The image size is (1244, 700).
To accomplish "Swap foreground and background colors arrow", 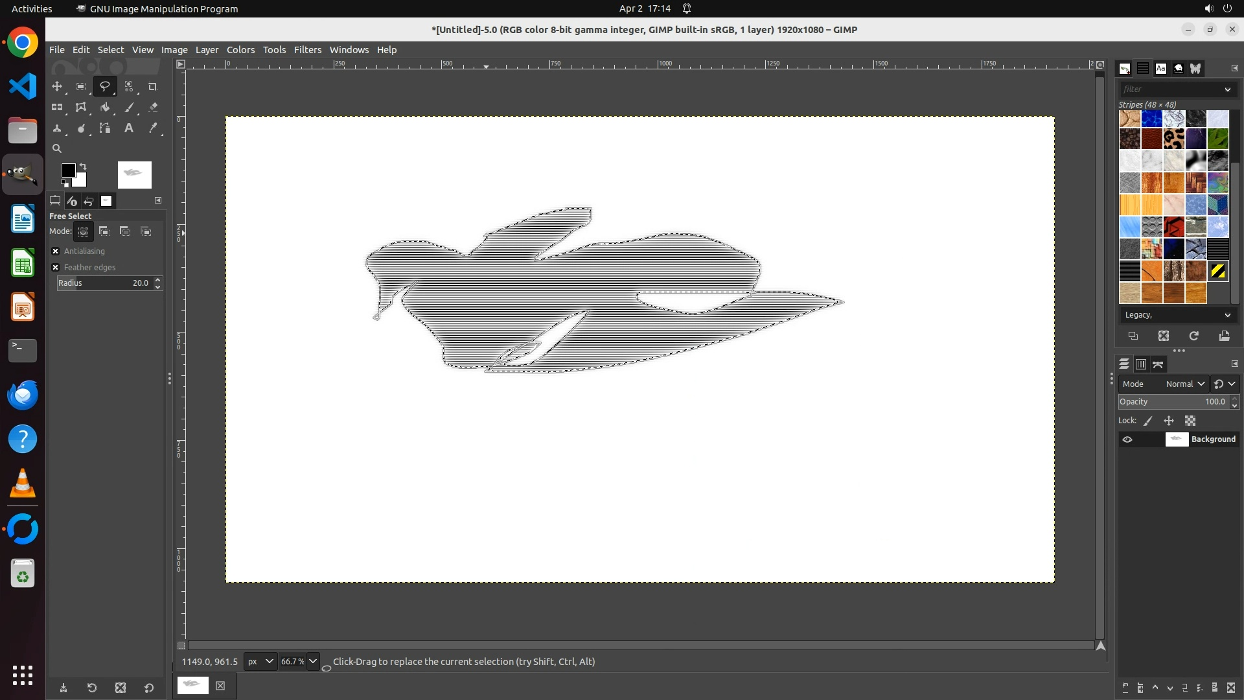I will (83, 167).
